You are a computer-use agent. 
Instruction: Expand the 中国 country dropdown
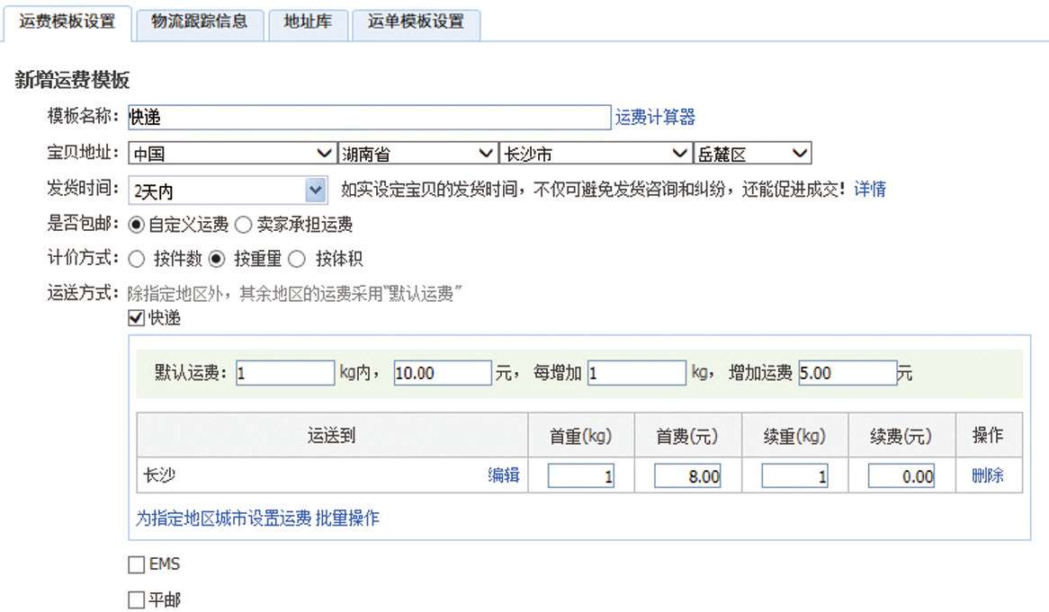point(231,154)
